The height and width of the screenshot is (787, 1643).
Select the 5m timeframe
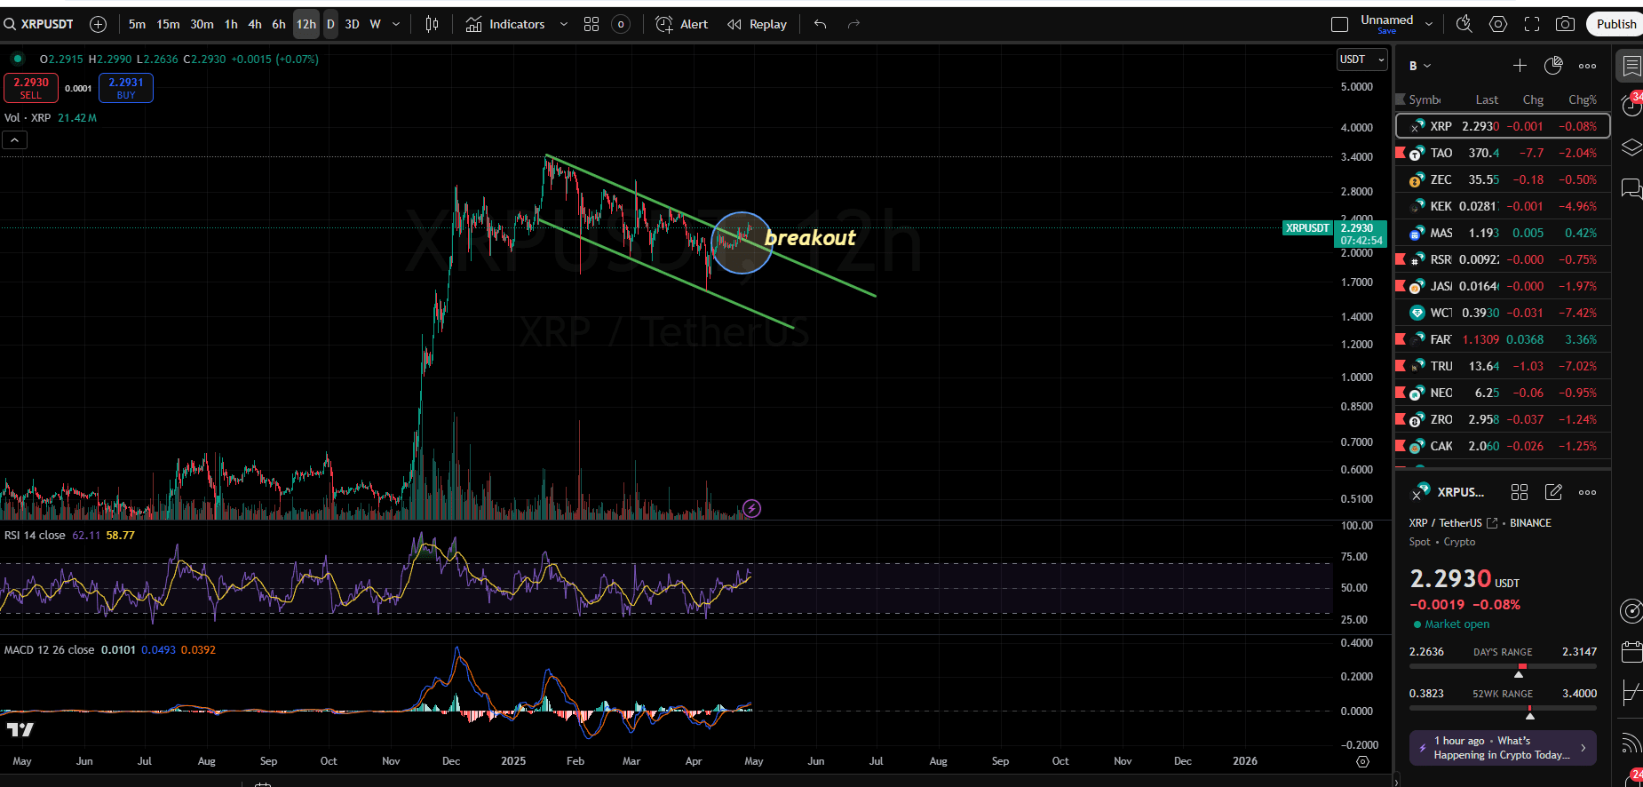coord(137,24)
